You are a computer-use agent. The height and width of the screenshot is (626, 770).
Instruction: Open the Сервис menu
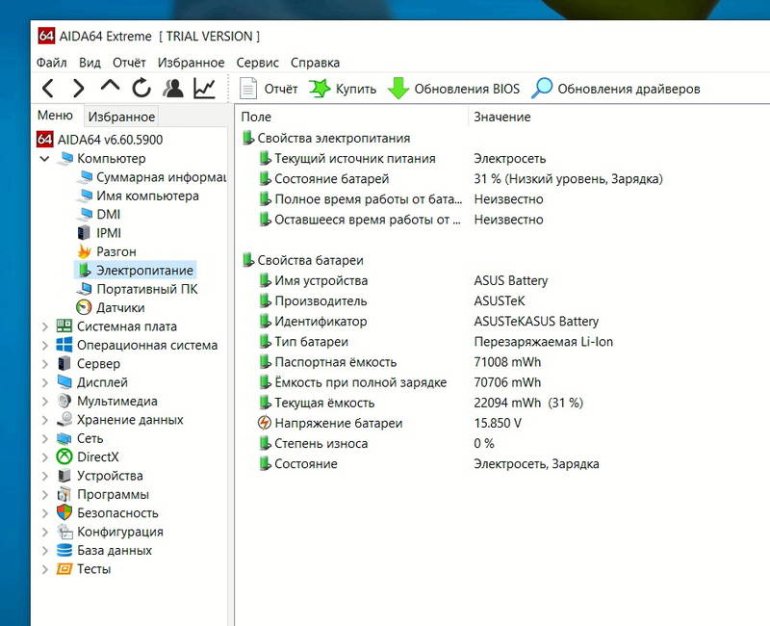(x=257, y=63)
